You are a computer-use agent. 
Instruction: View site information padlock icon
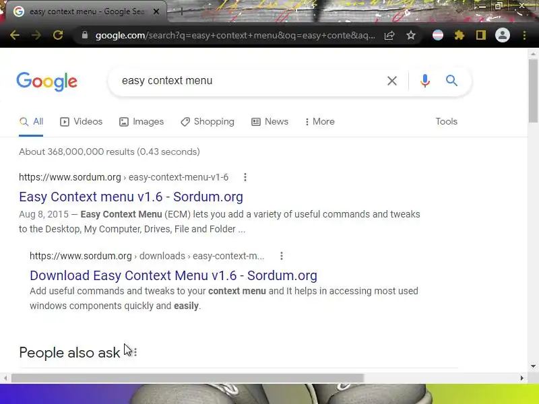tap(85, 35)
